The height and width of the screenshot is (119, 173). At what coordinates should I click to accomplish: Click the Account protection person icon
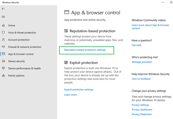tap(4, 40)
